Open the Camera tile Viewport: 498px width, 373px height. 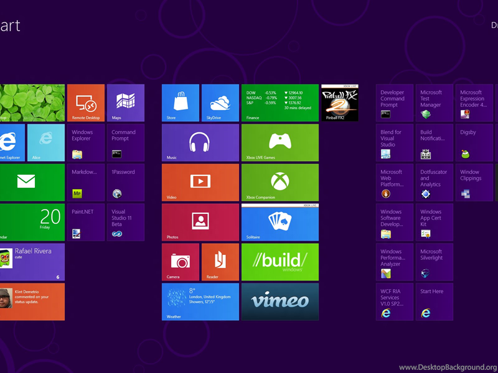[181, 262]
